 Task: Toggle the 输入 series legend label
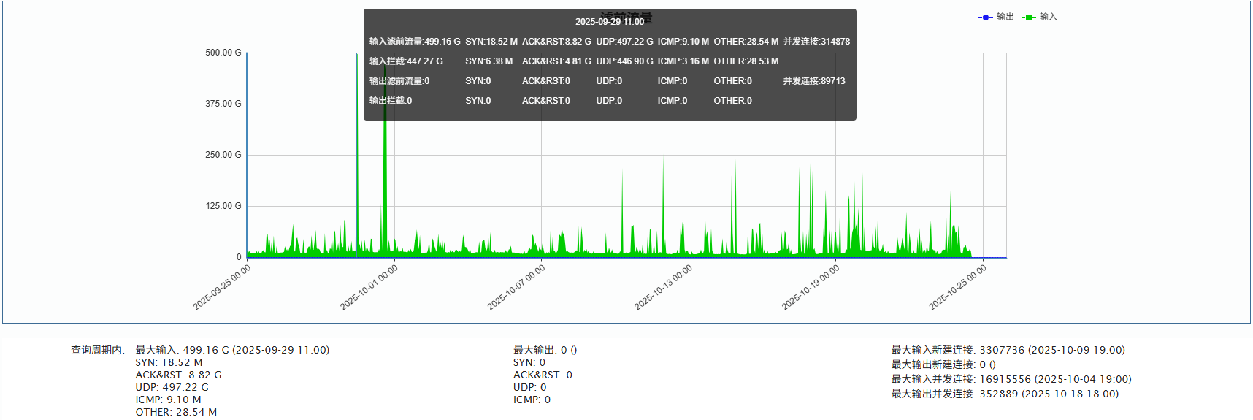tap(1049, 17)
